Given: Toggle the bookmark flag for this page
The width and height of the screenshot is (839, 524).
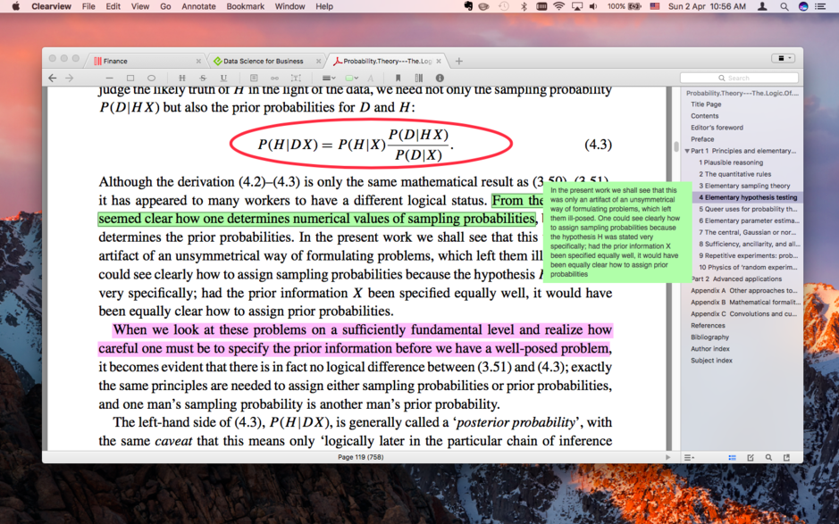Looking at the screenshot, I should [x=399, y=78].
